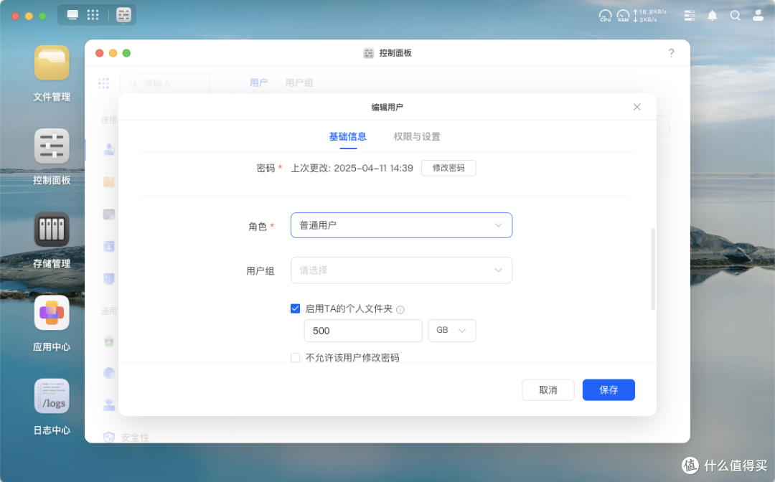Check the CPU usage gauge

[x=606, y=16]
